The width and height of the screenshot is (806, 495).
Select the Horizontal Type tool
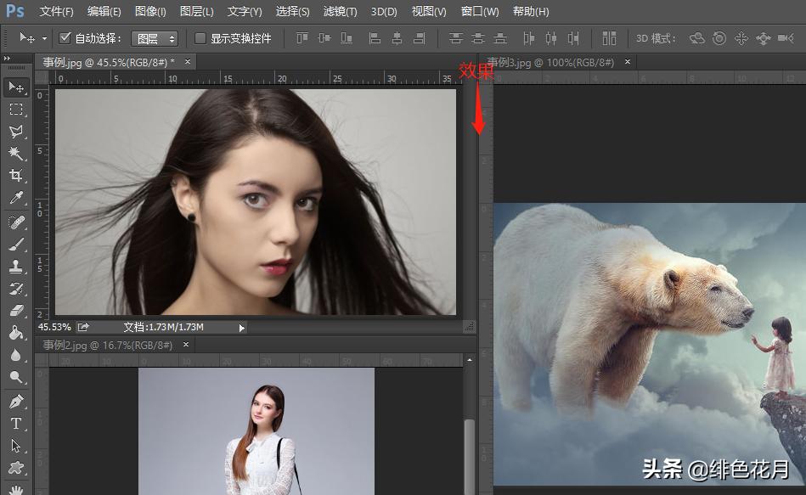point(16,423)
